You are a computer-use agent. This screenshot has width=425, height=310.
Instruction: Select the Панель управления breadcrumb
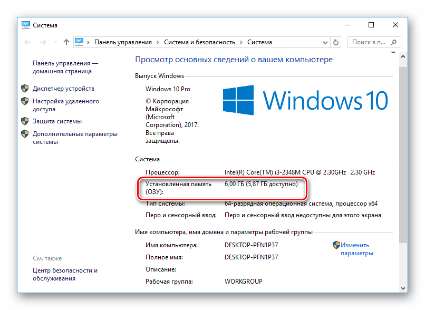123,42
